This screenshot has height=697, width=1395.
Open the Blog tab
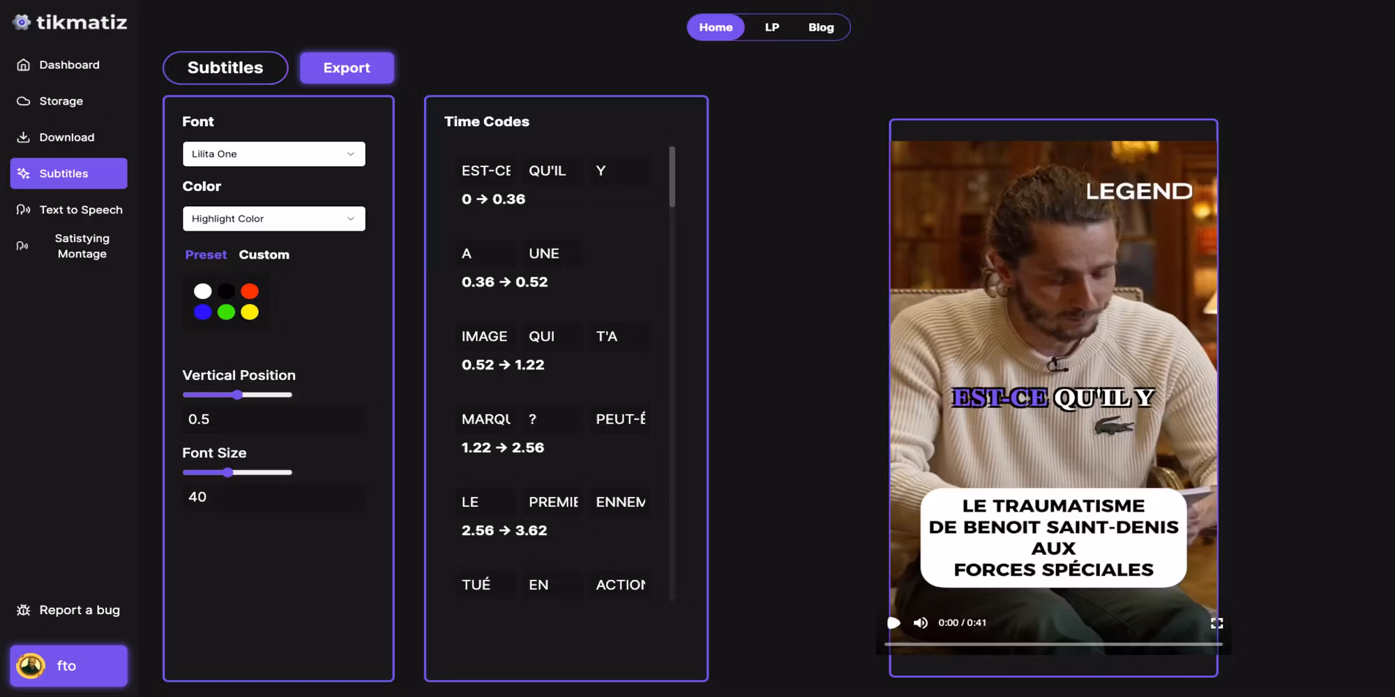coord(821,27)
